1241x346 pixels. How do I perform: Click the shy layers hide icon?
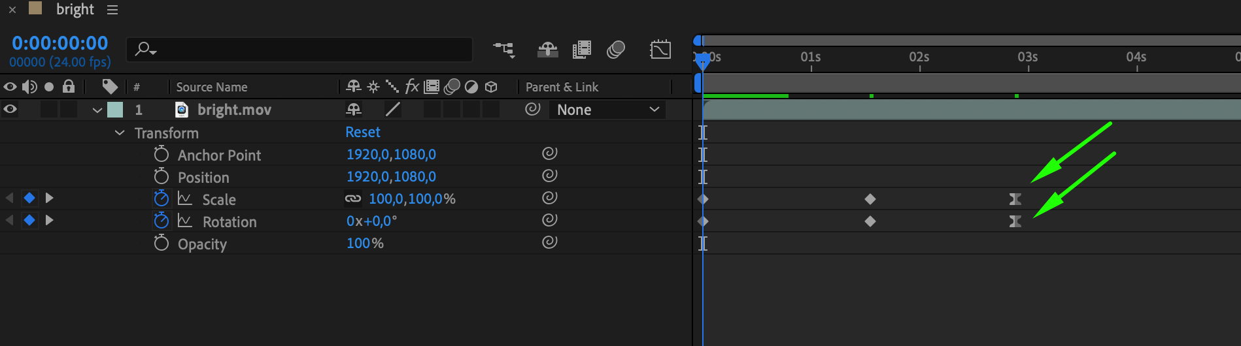tap(547, 50)
